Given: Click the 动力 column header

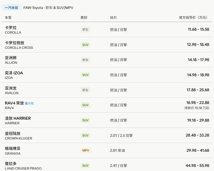Looking at the screenshot, I should coord(113,17).
